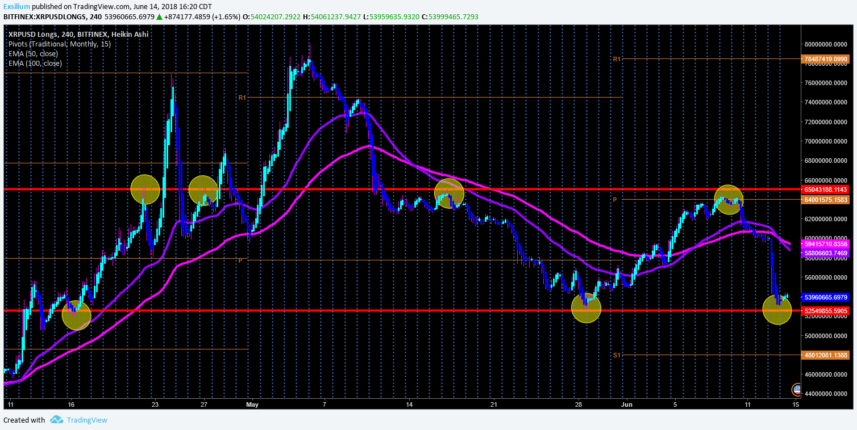
Task: Click the orange 78487419.0990 R1 price label
Action: pos(826,59)
